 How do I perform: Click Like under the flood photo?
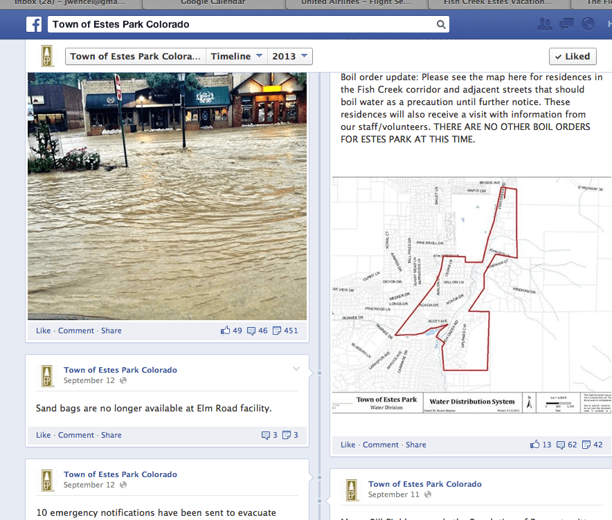click(x=43, y=331)
